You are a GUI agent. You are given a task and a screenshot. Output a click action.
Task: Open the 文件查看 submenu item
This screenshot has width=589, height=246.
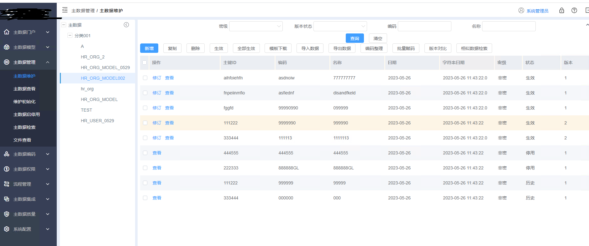coord(22,140)
